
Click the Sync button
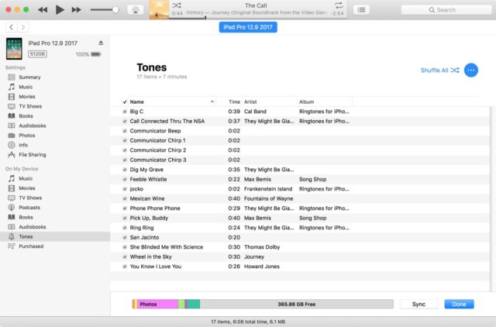coord(418,304)
